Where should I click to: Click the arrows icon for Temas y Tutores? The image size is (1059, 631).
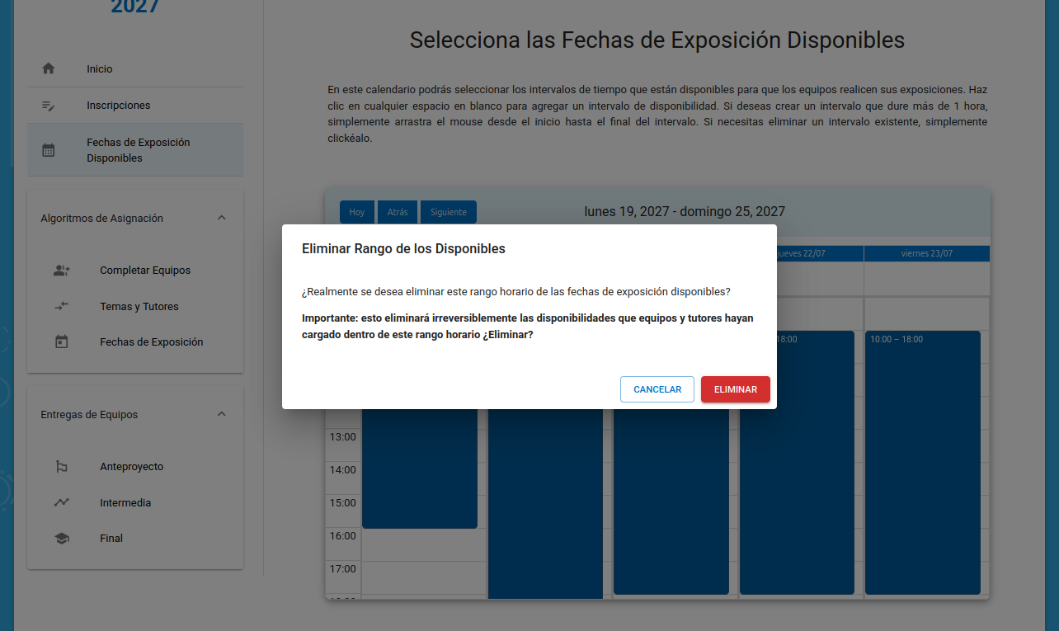pos(62,306)
